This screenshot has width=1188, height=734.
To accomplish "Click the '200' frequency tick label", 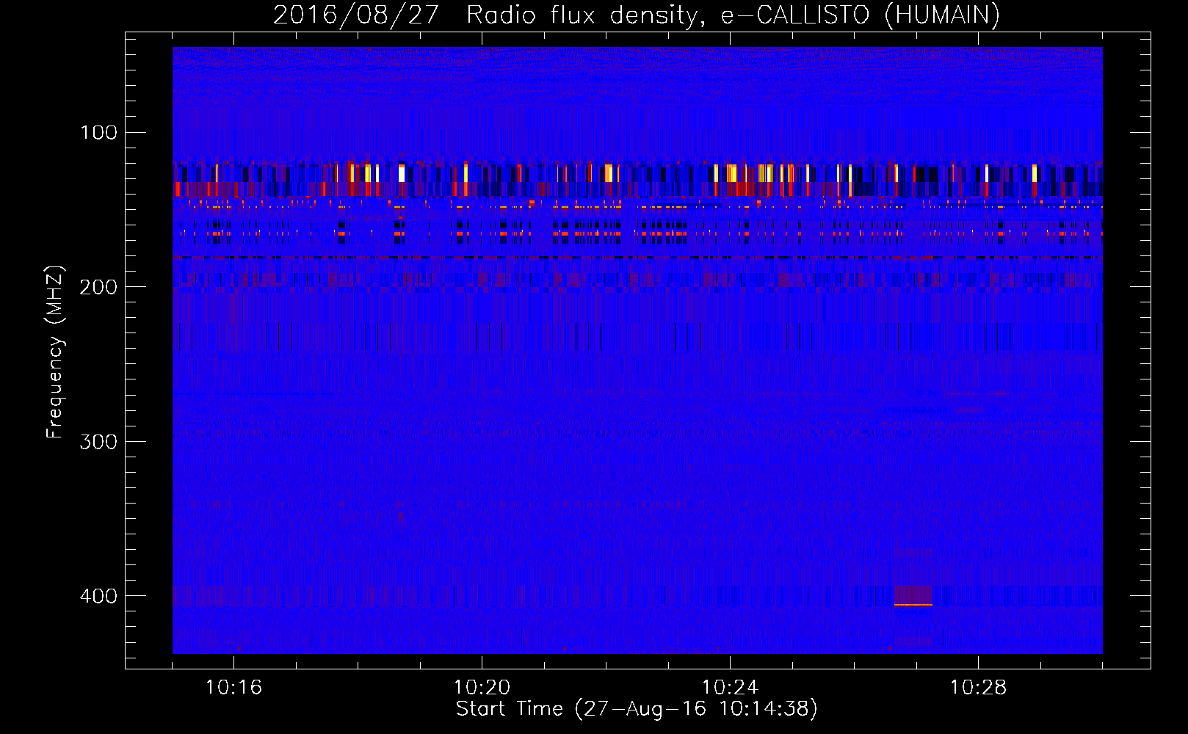I will 99,287.
